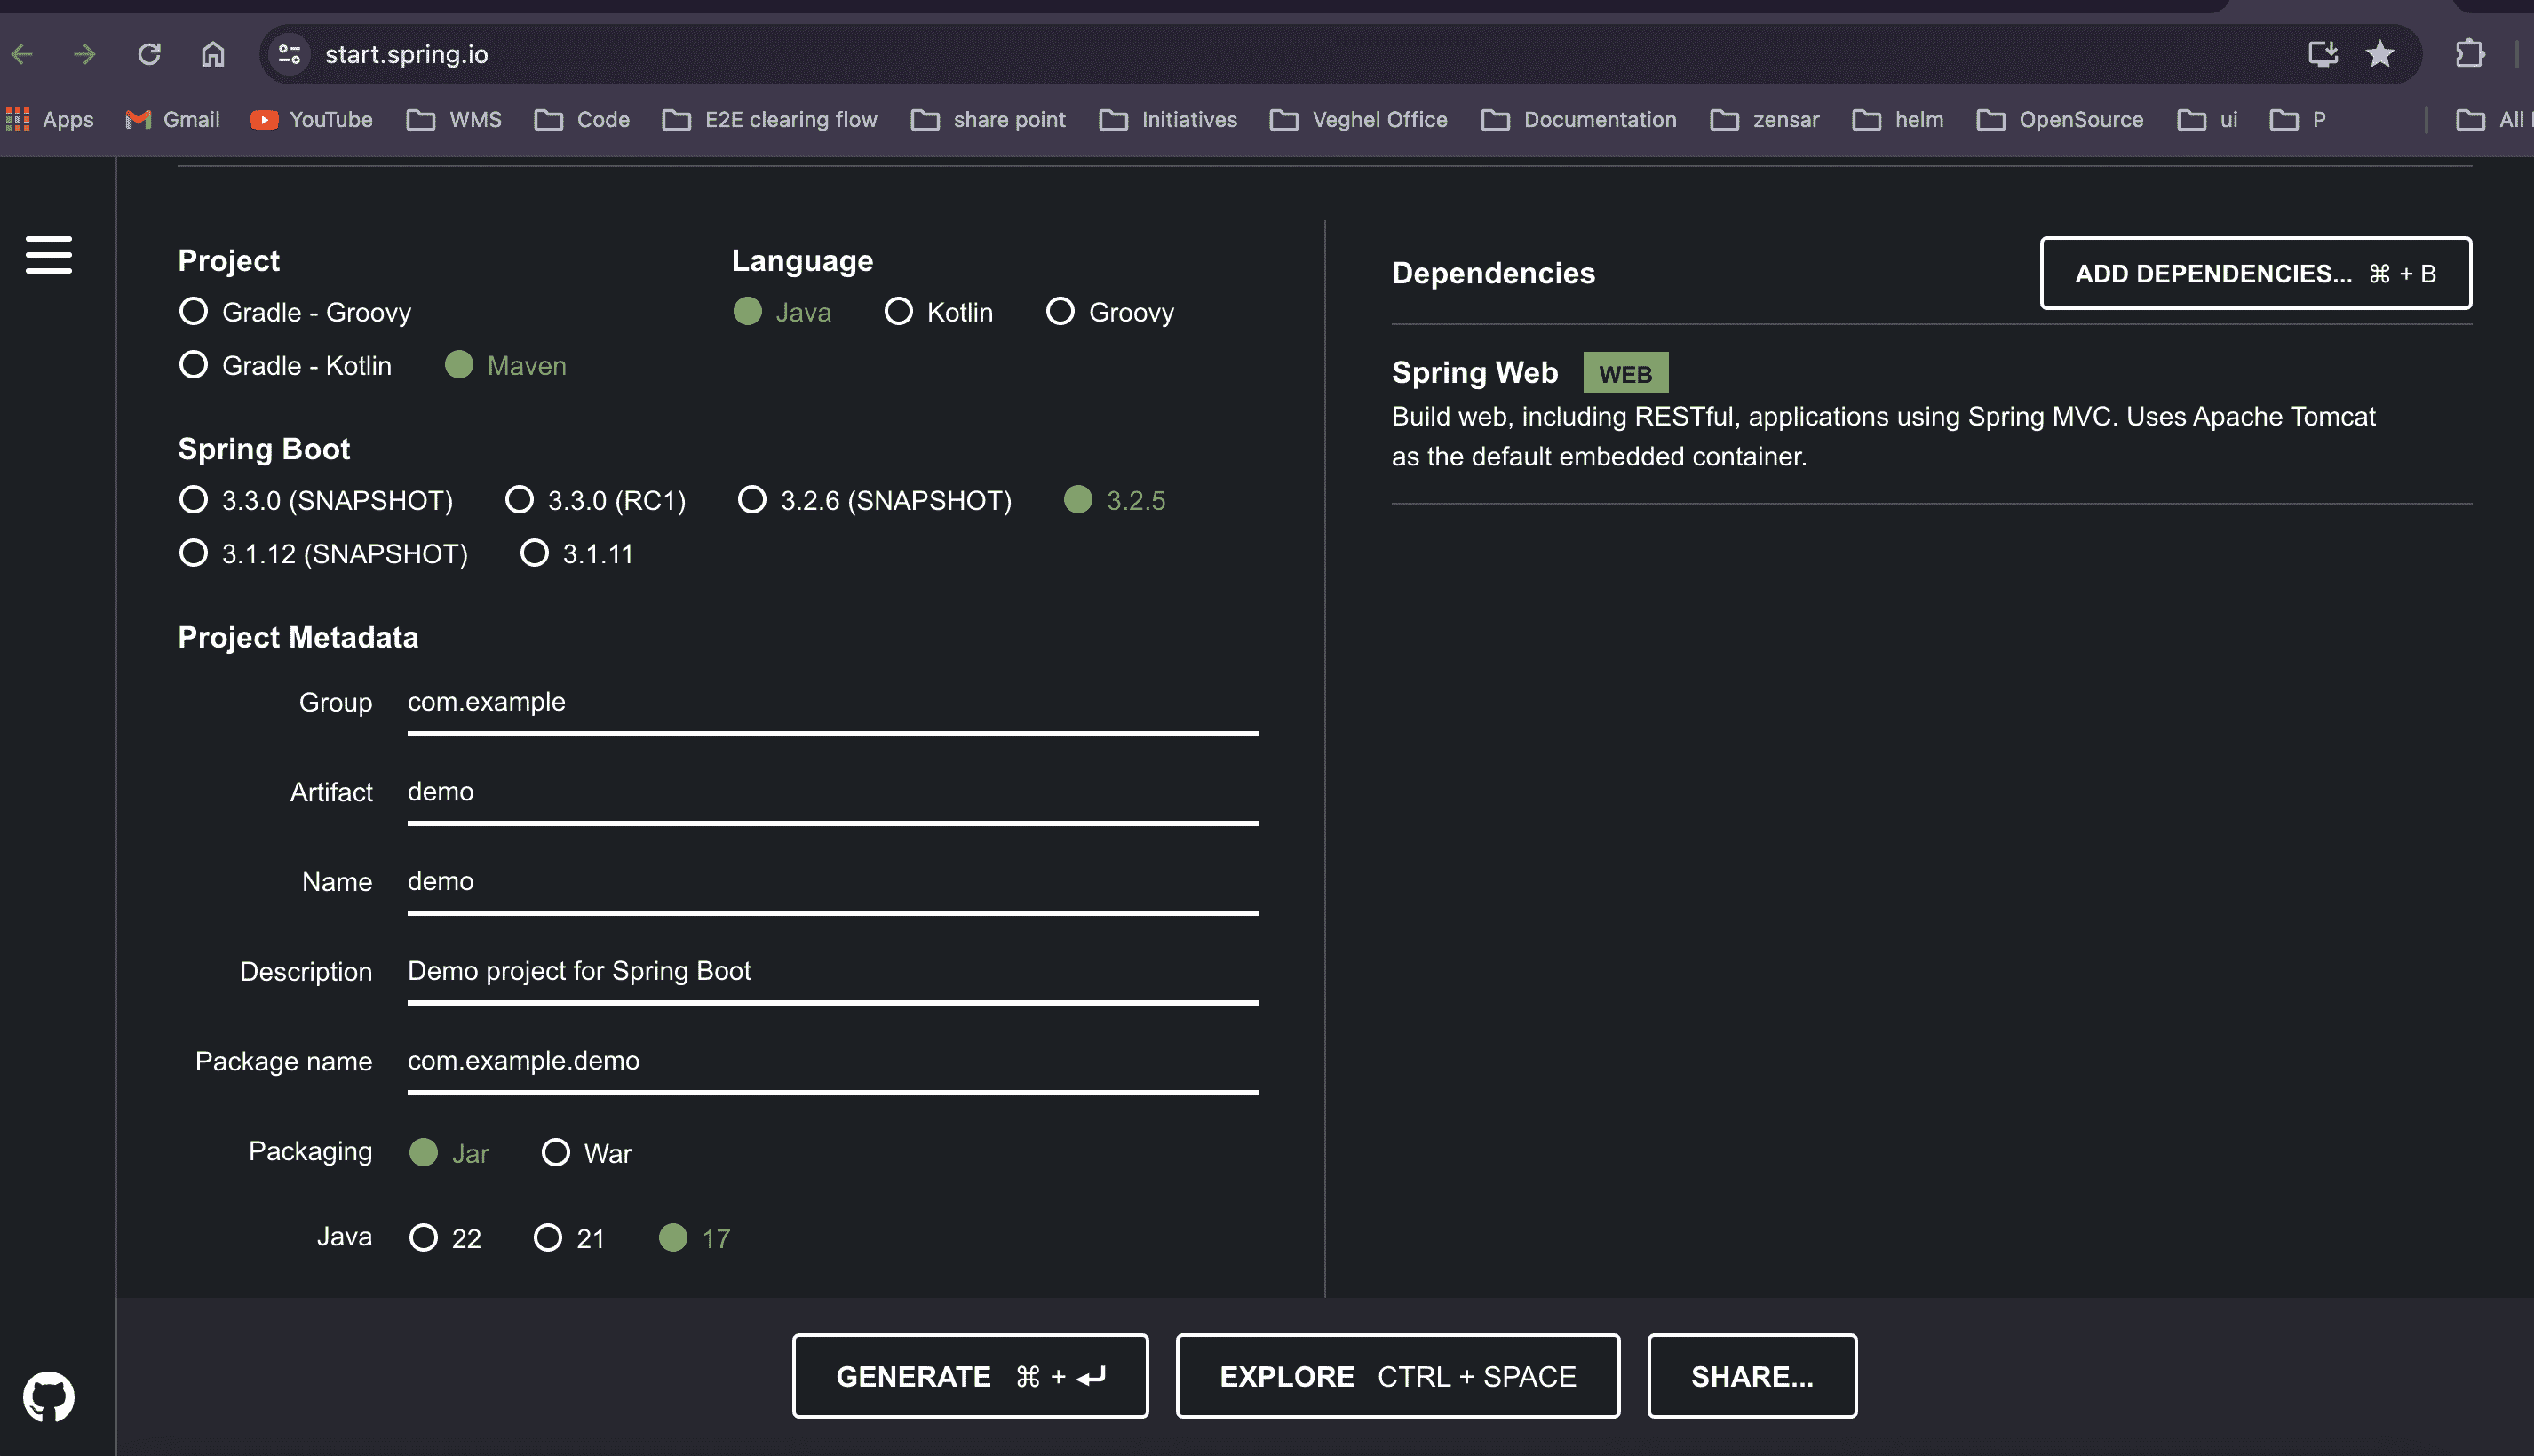Click the ADD DEPENDENCIES button
The width and height of the screenshot is (2534, 1456).
pyautogui.click(x=2255, y=273)
